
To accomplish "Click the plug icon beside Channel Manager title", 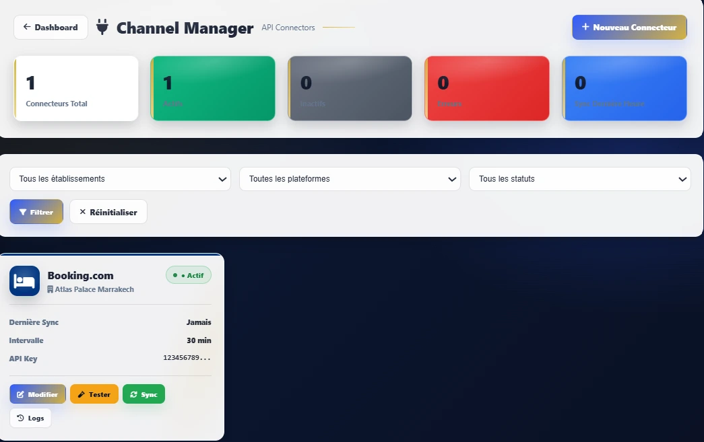I will (x=102, y=27).
